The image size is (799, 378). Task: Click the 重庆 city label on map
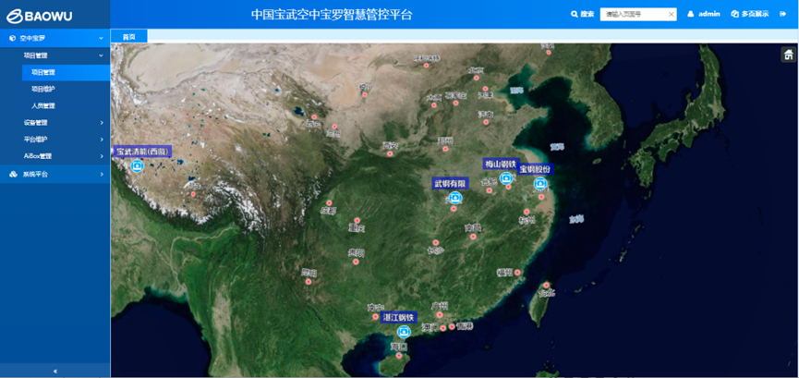point(357,228)
